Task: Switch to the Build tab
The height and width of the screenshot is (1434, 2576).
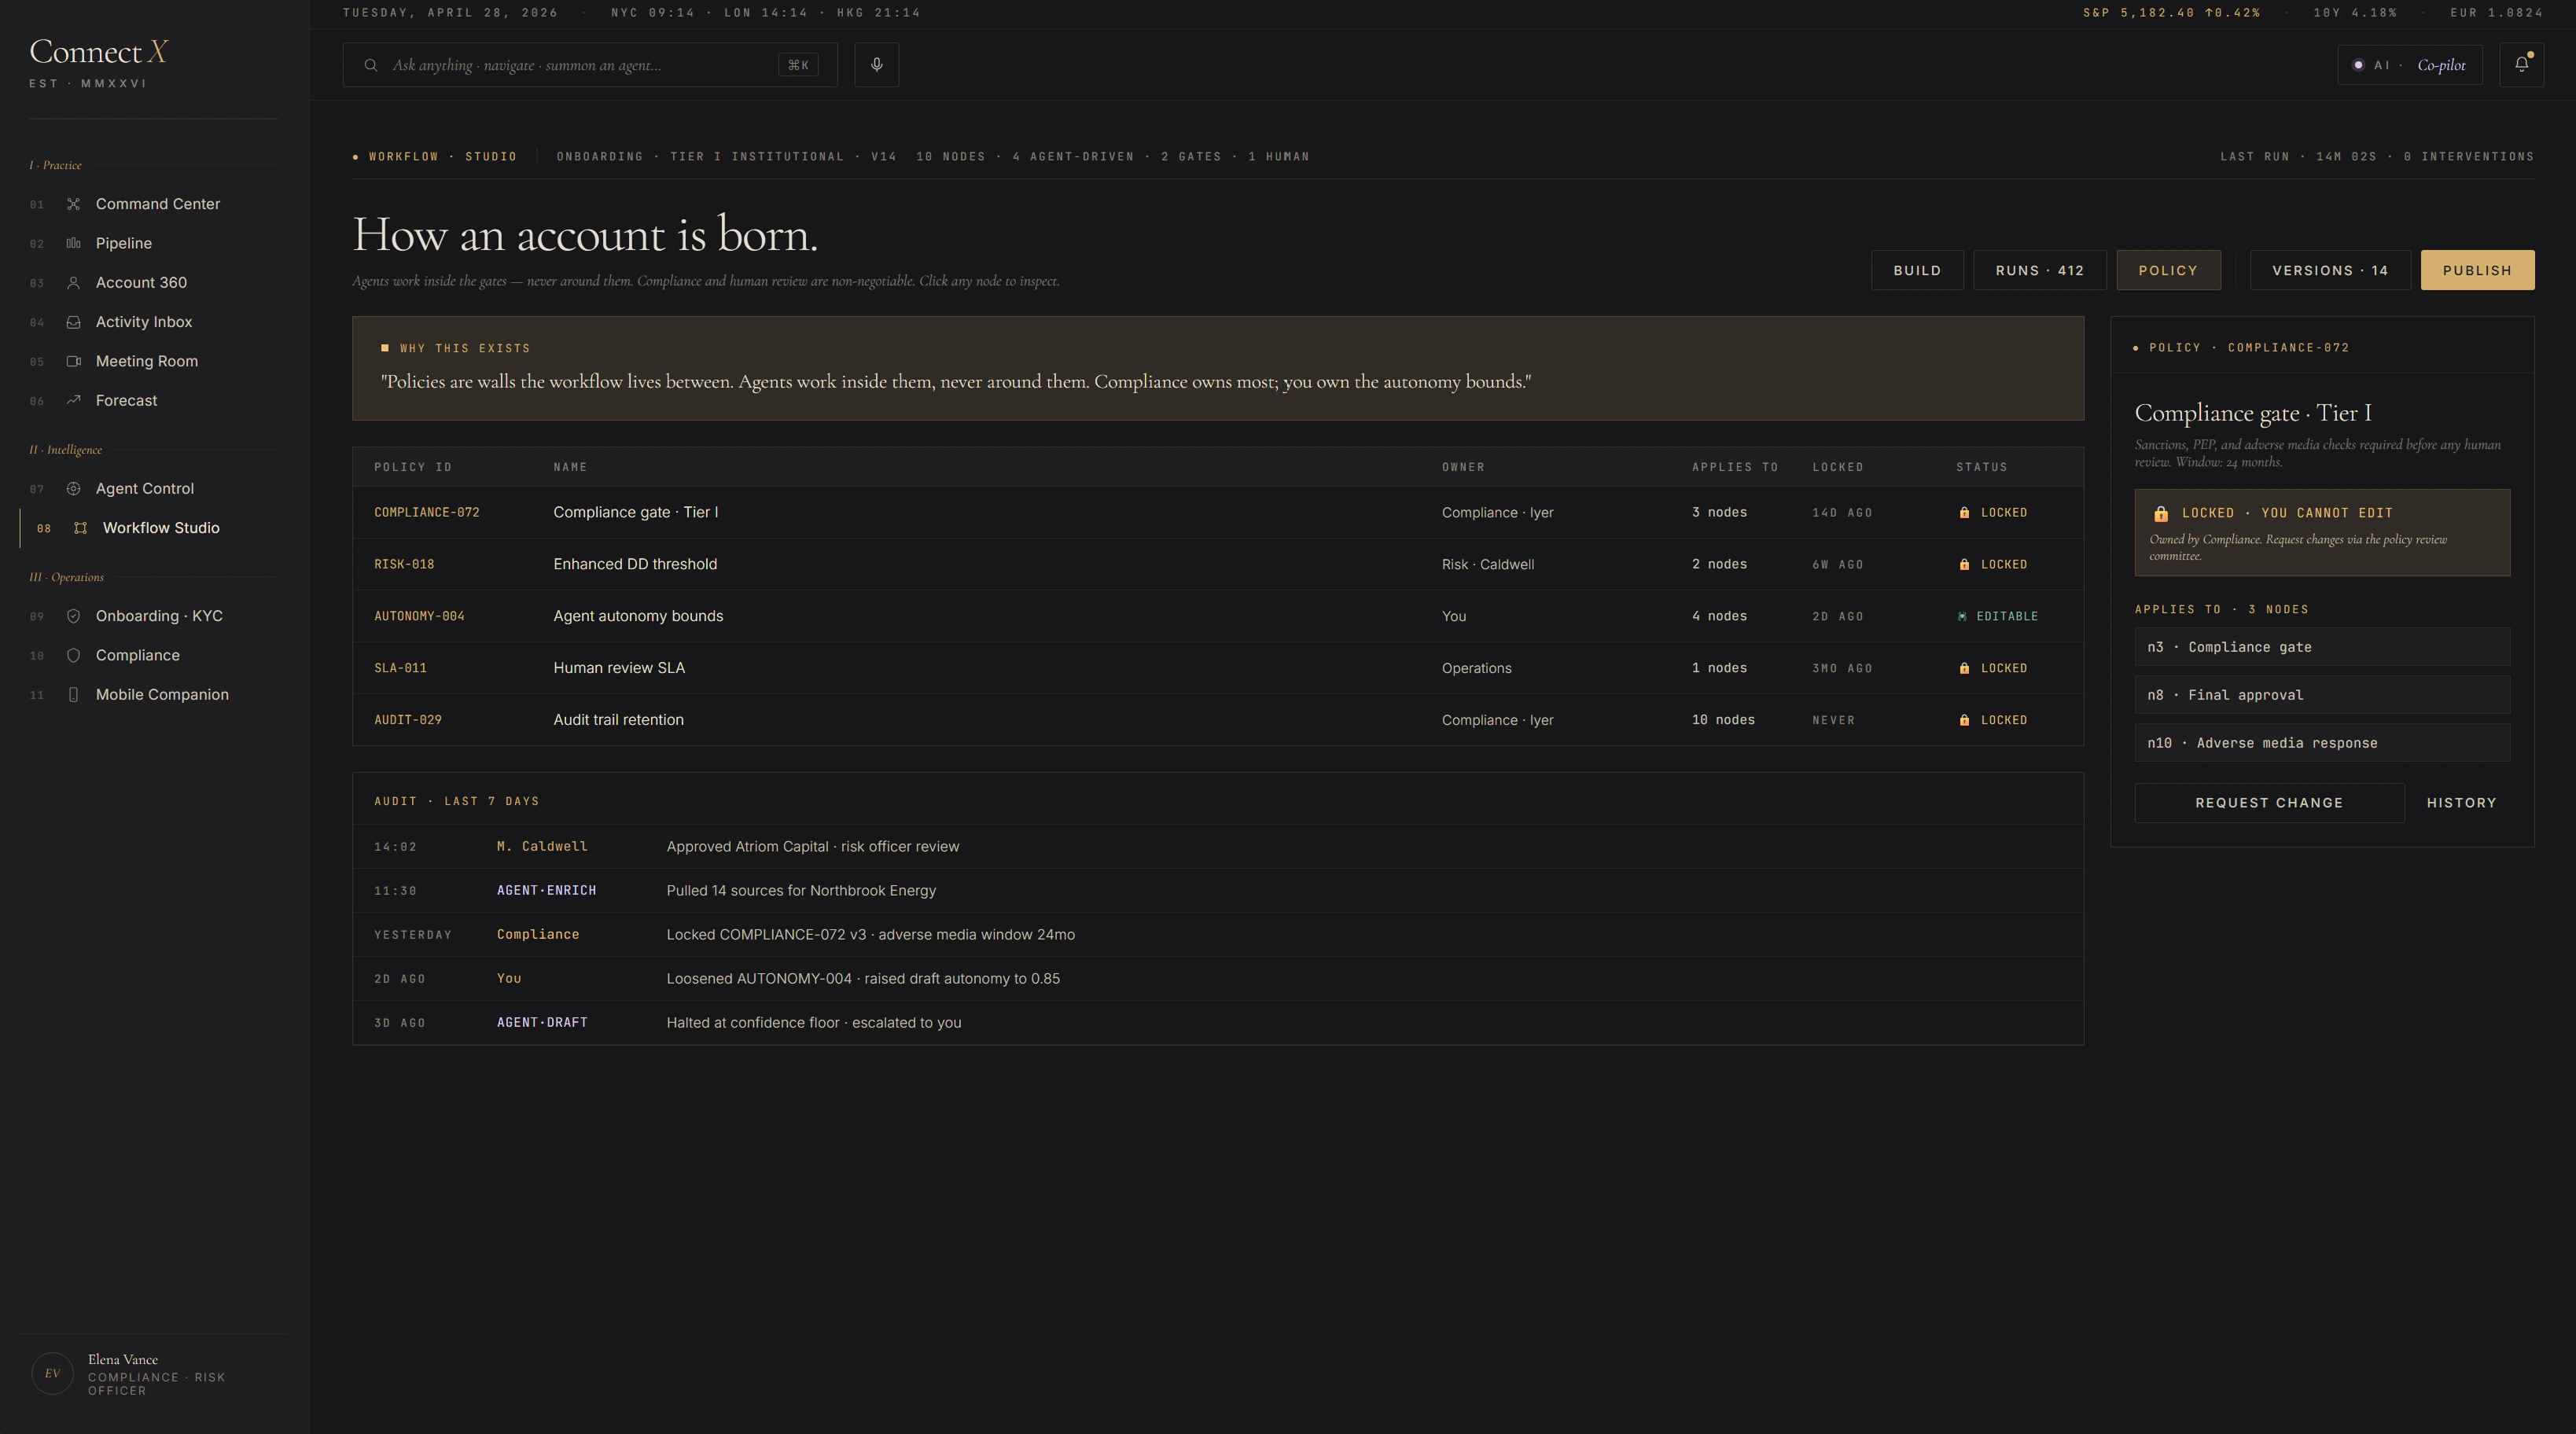Action: click(x=1916, y=270)
